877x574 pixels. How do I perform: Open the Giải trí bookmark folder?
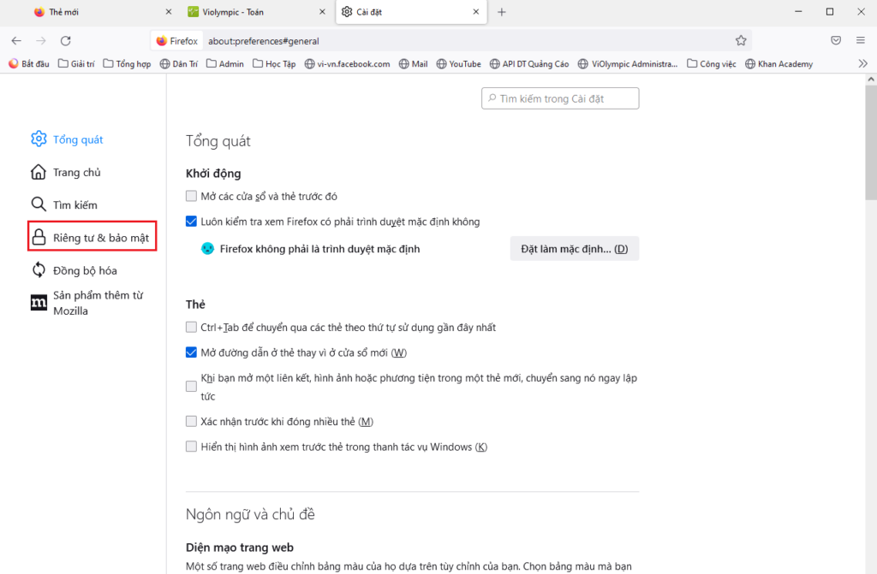tap(76, 63)
